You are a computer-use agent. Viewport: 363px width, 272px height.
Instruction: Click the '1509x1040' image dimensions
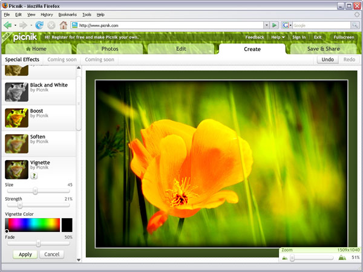click(348, 250)
